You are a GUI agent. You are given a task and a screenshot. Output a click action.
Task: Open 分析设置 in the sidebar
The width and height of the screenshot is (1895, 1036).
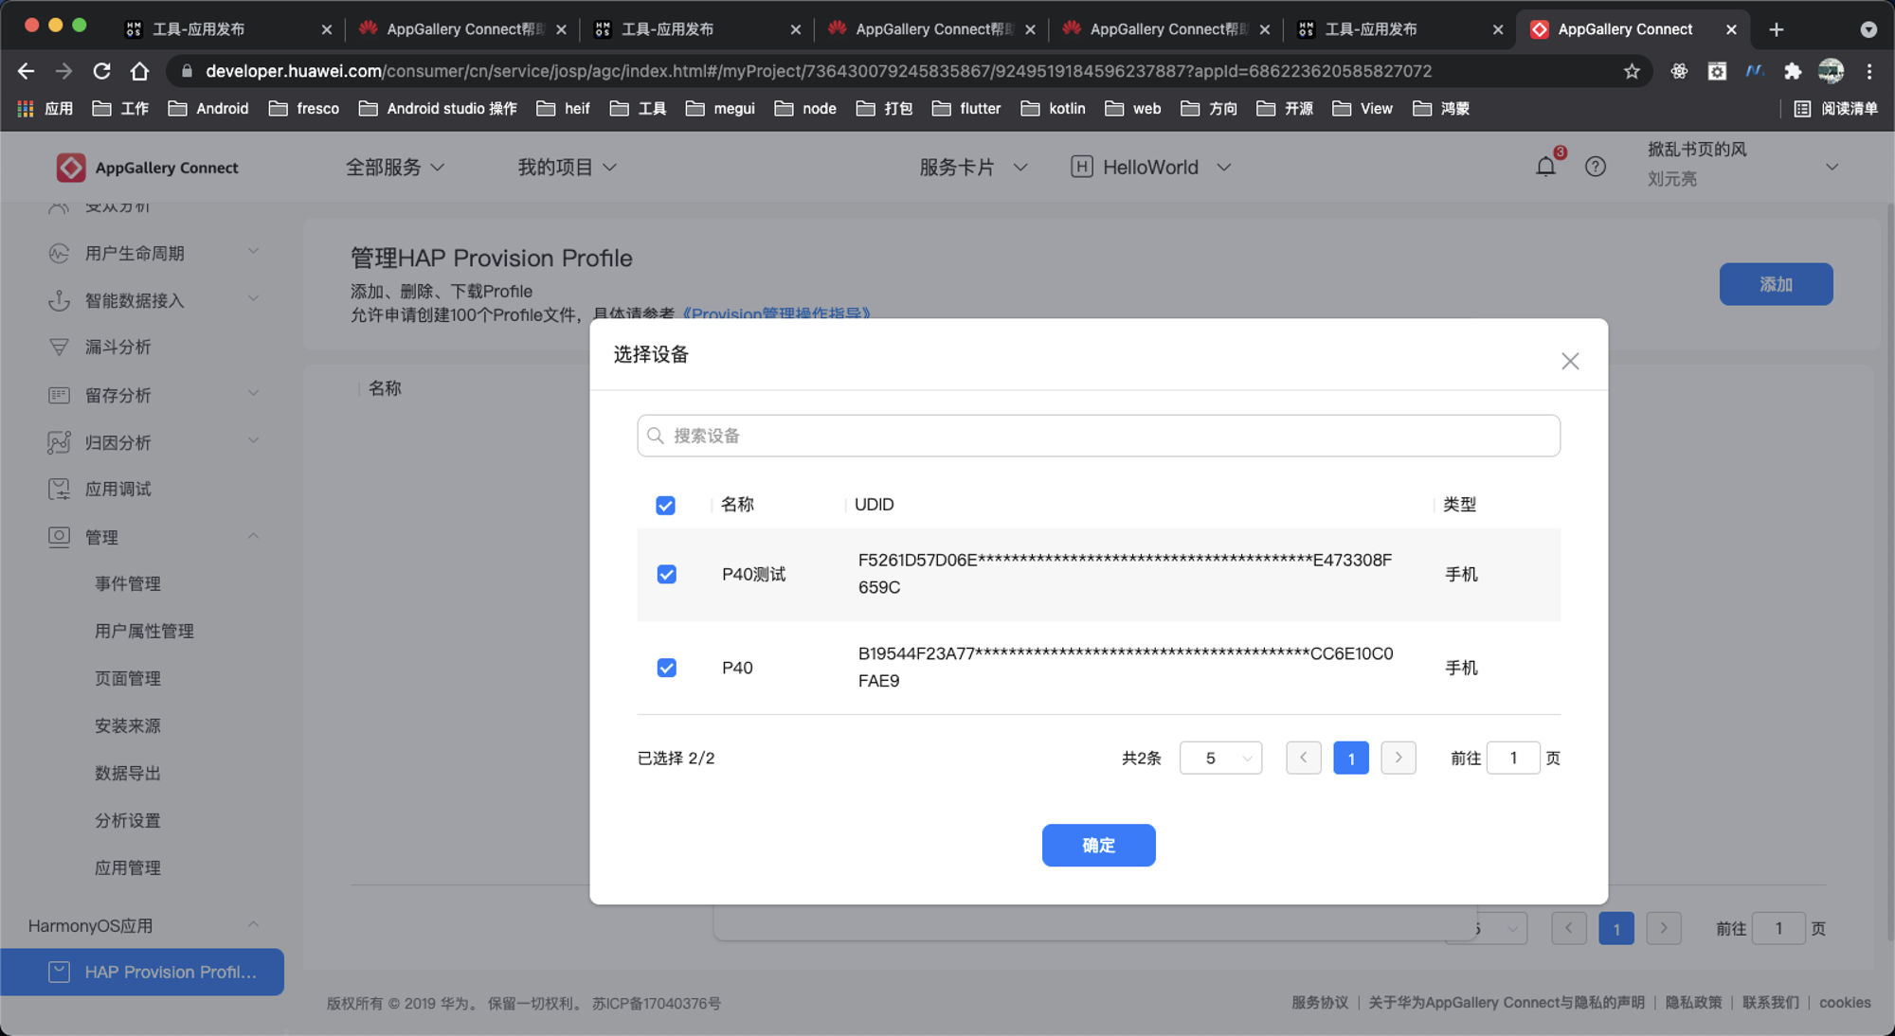(128, 821)
